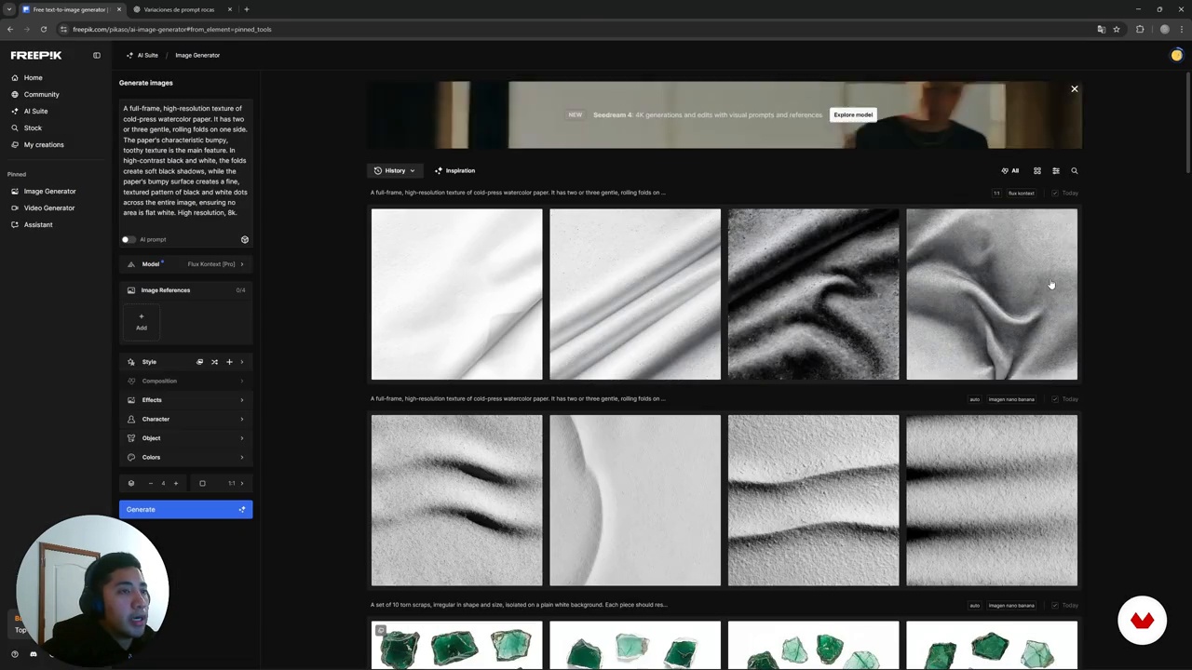Edit the prompt text area

[x=185, y=161]
